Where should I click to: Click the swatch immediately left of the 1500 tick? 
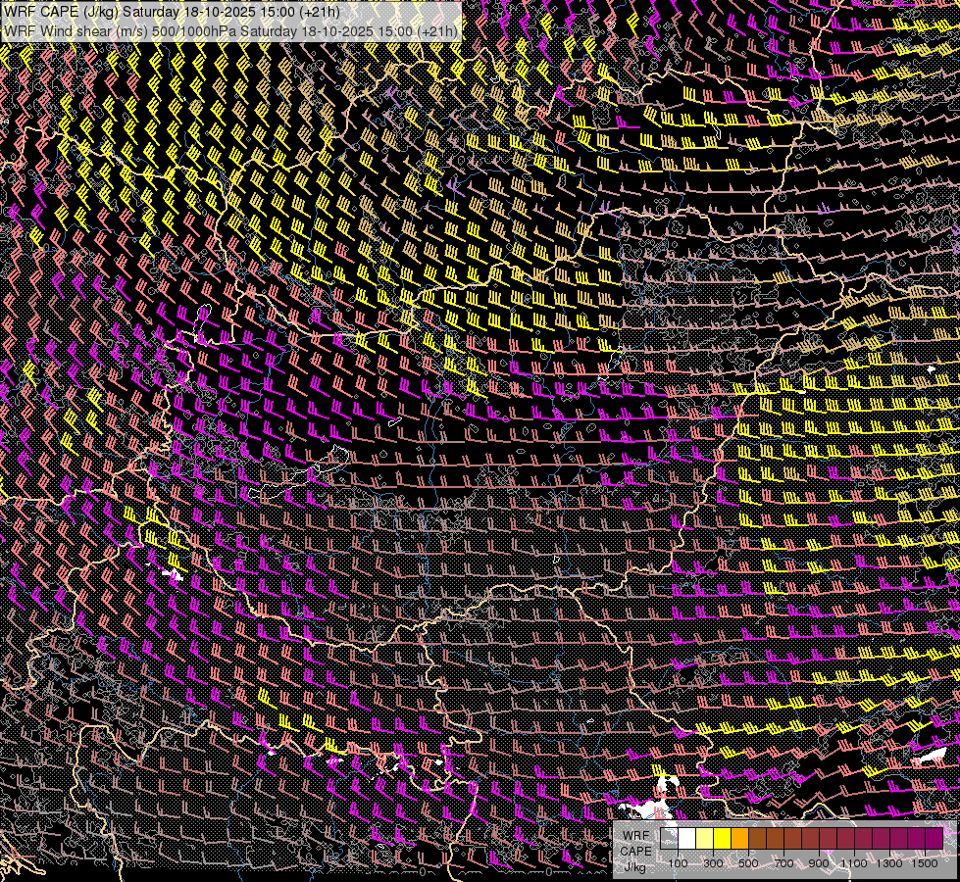tap(916, 839)
